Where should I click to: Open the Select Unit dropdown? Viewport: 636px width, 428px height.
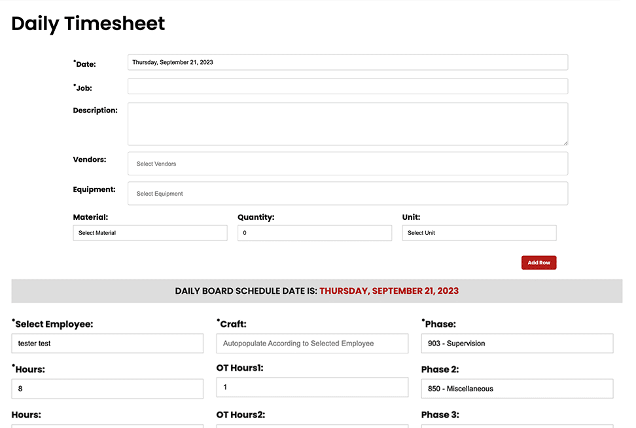(479, 233)
